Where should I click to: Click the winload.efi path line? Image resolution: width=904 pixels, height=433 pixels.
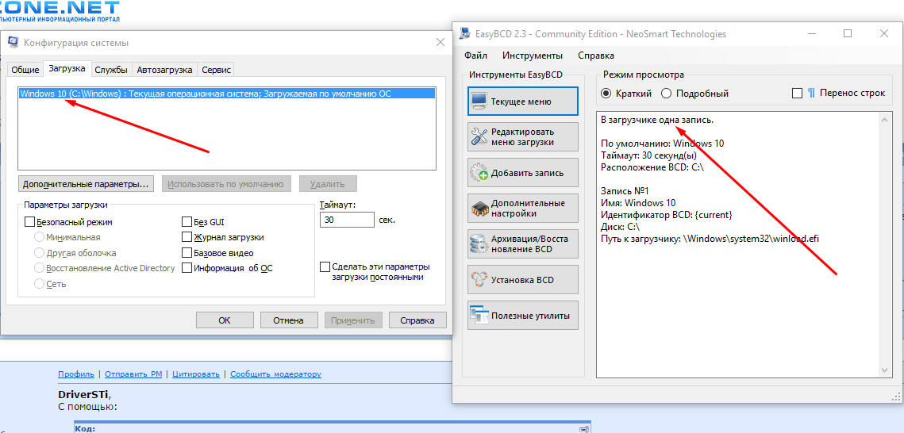pos(710,238)
